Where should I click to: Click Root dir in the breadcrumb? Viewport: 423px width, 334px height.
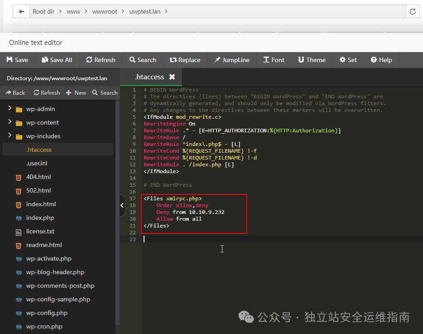[x=43, y=12]
